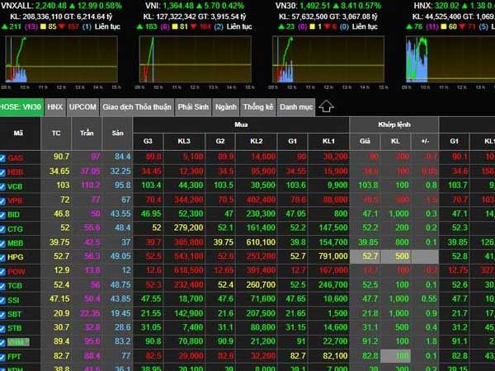Open the TCB stock symbol
This screenshot has height=371, width=495.
click(x=15, y=286)
